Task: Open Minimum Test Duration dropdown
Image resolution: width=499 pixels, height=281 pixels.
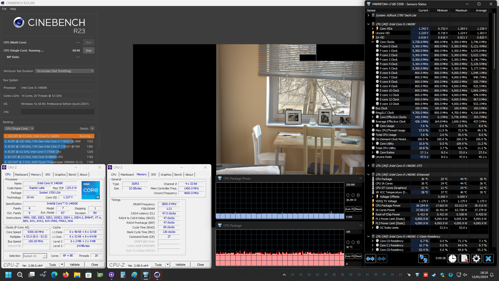Action: pos(64,71)
